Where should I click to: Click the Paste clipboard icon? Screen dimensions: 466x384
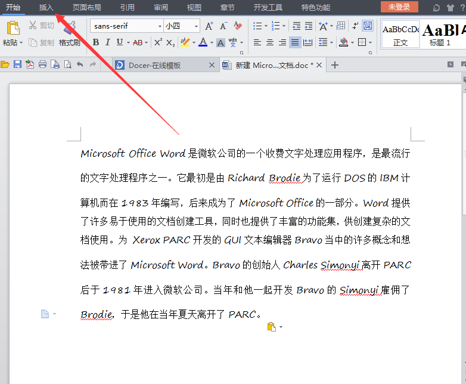(13, 28)
